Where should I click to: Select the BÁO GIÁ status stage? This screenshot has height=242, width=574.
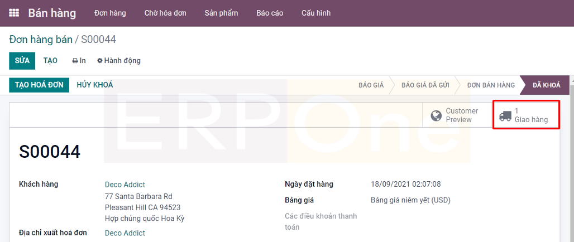click(x=371, y=85)
